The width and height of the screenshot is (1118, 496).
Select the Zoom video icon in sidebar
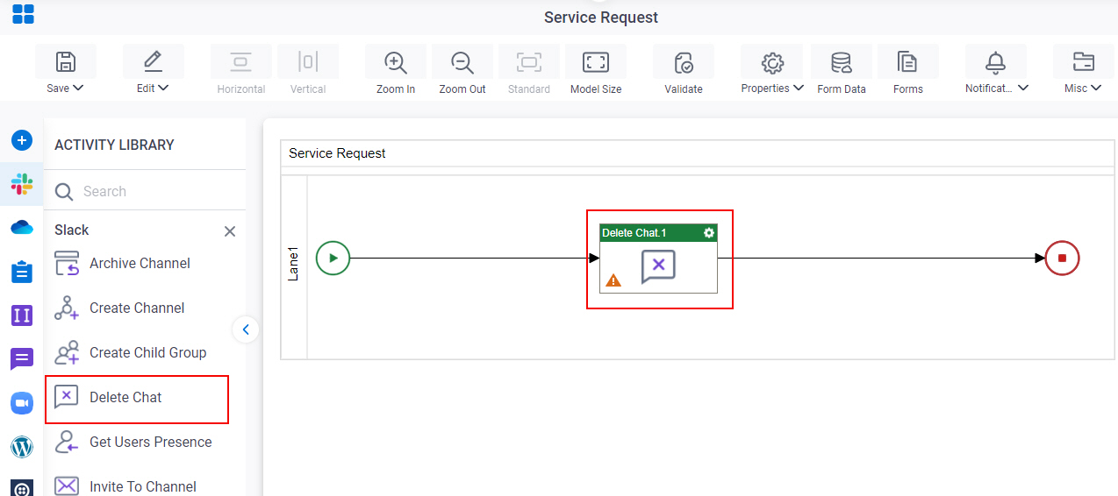tap(22, 403)
